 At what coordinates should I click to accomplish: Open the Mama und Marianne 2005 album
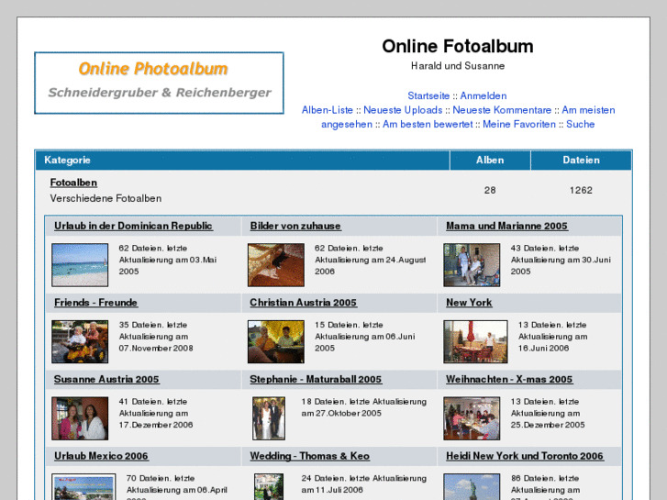pyautogui.click(x=506, y=226)
